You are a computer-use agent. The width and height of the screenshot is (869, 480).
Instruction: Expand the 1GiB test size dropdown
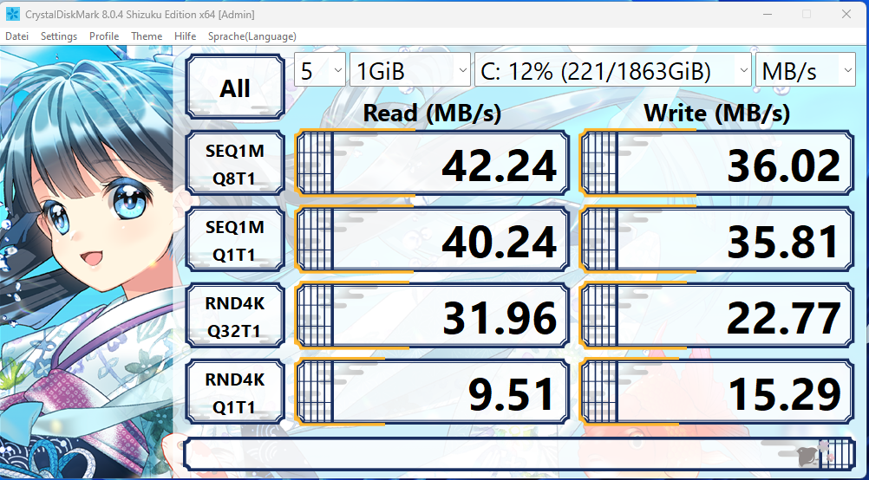pyautogui.click(x=410, y=70)
